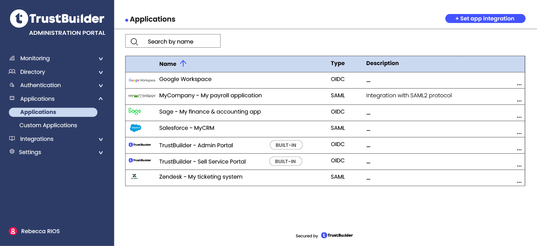
Task: Click the Zendesk logo in table
Action: (134, 176)
